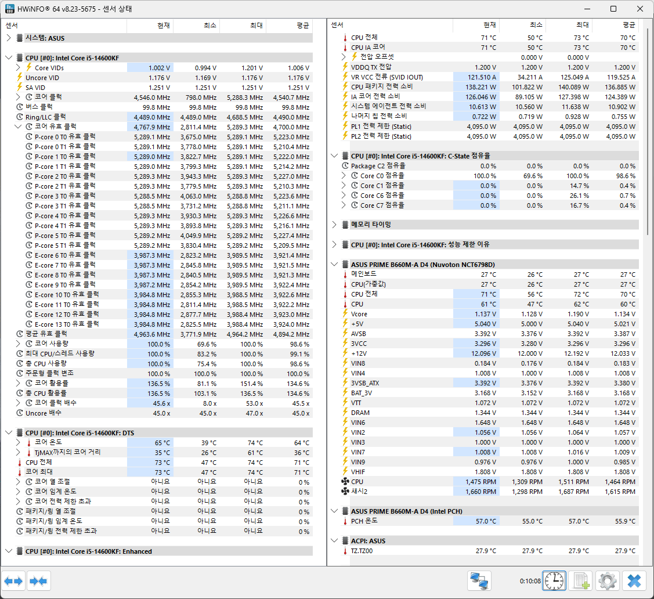Click right pane 평균 column header
Viewport: 654px width, 599px height.
pos(615,25)
